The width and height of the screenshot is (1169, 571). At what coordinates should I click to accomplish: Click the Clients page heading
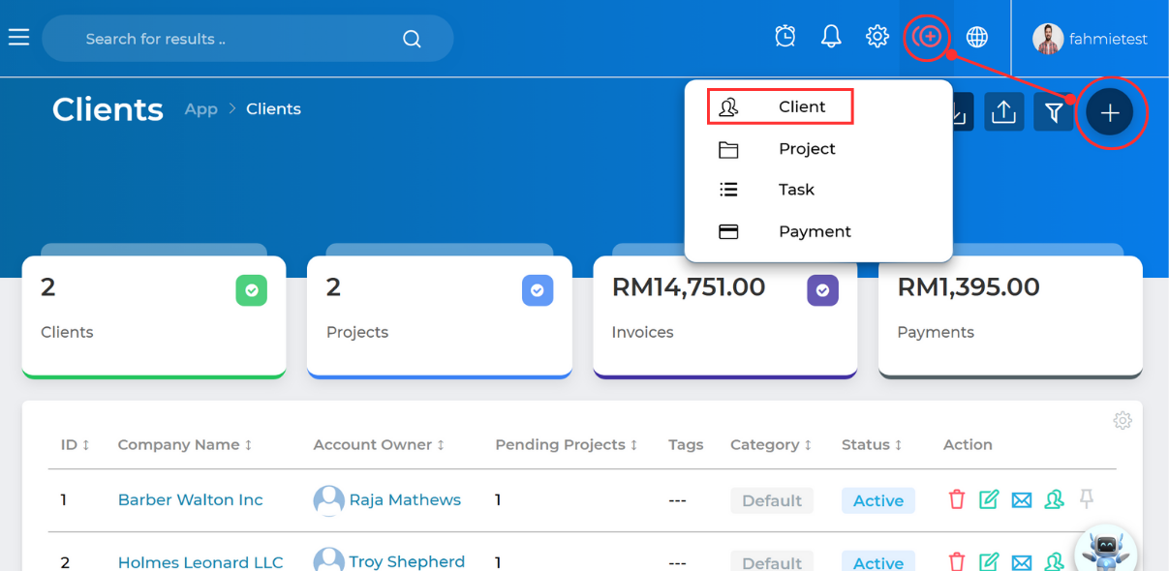pyautogui.click(x=108, y=109)
